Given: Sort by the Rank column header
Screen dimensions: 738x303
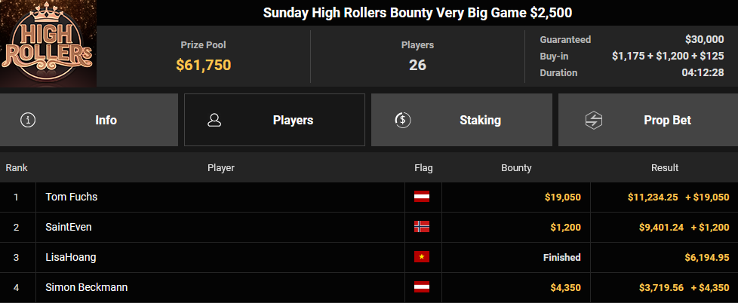Looking at the screenshot, I should click(17, 168).
